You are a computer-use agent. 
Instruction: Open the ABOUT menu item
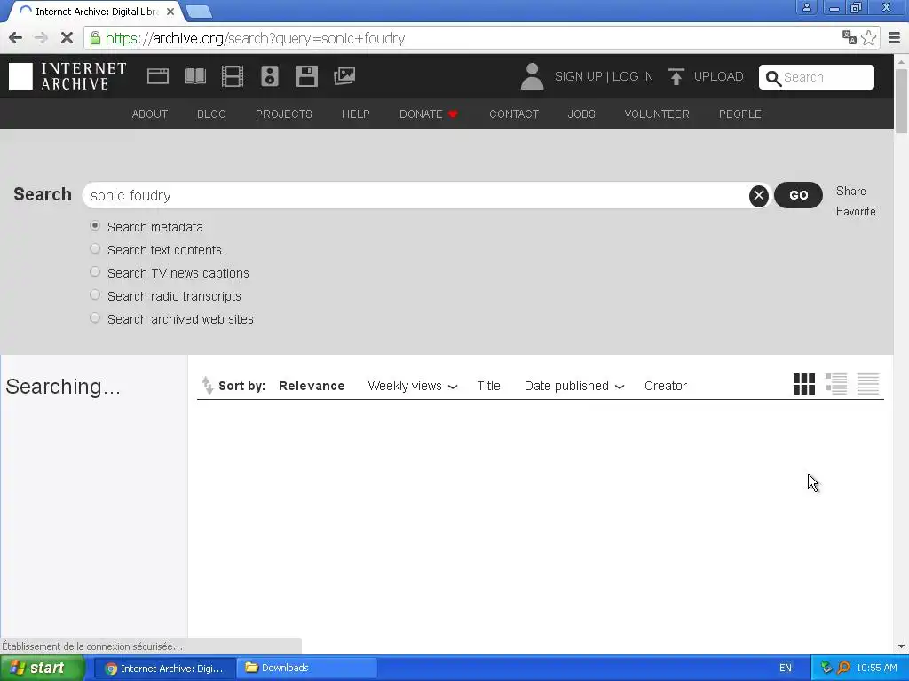(x=149, y=114)
